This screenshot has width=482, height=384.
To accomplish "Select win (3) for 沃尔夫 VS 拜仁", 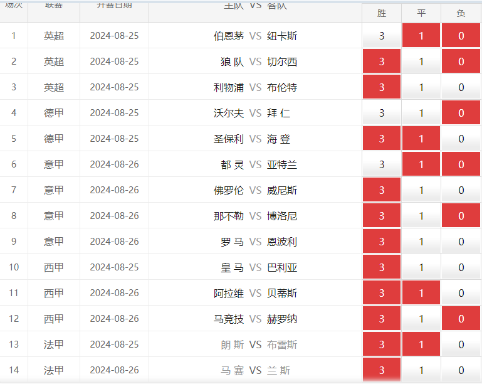I will pos(382,112).
